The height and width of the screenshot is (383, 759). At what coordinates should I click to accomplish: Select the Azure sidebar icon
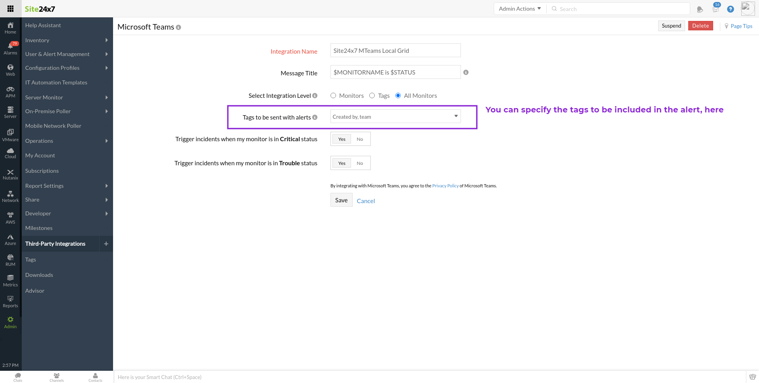[10, 240]
